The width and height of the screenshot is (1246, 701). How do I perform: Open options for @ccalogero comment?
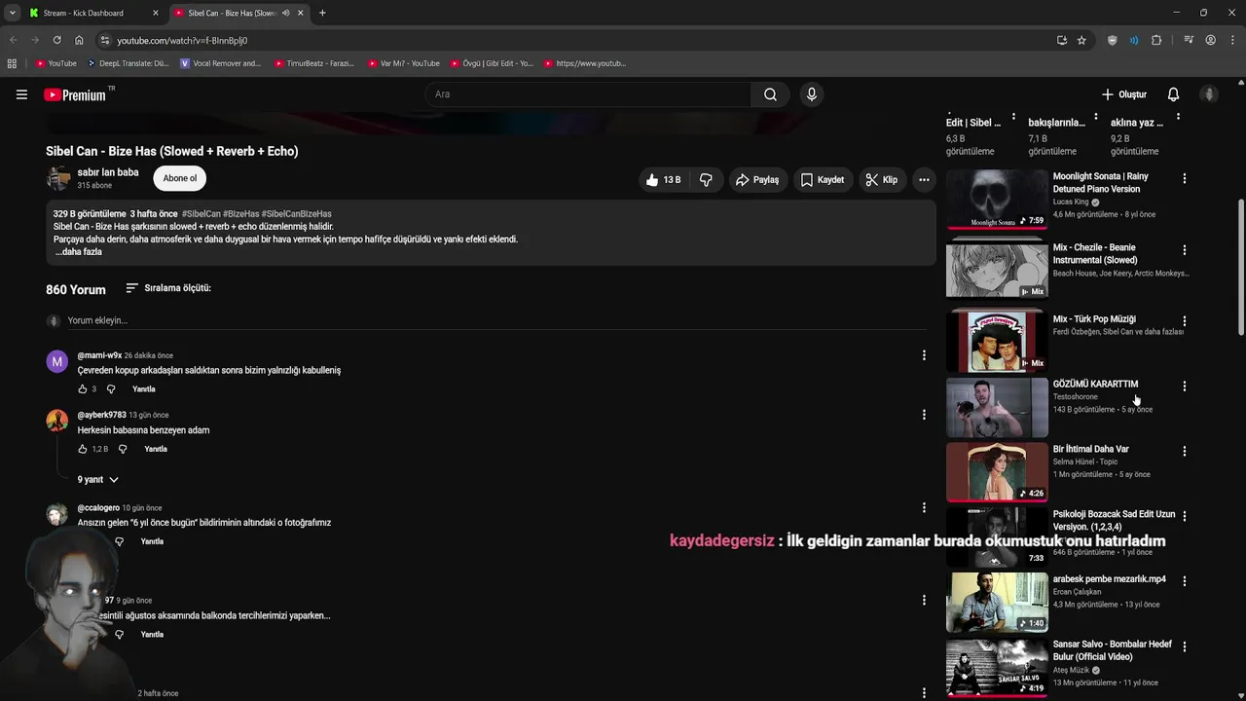tap(924, 507)
